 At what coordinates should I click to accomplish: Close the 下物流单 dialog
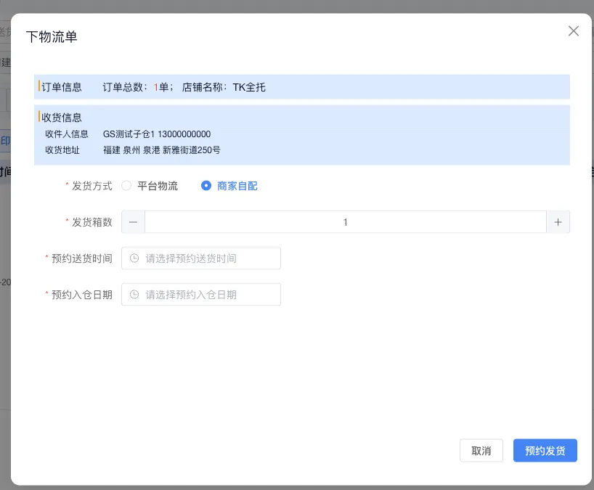pos(574,31)
